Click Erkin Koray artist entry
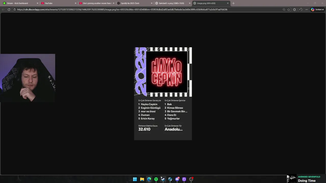 [148, 118]
